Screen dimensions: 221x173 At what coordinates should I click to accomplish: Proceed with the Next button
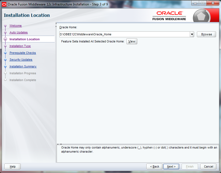coord(171,166)
